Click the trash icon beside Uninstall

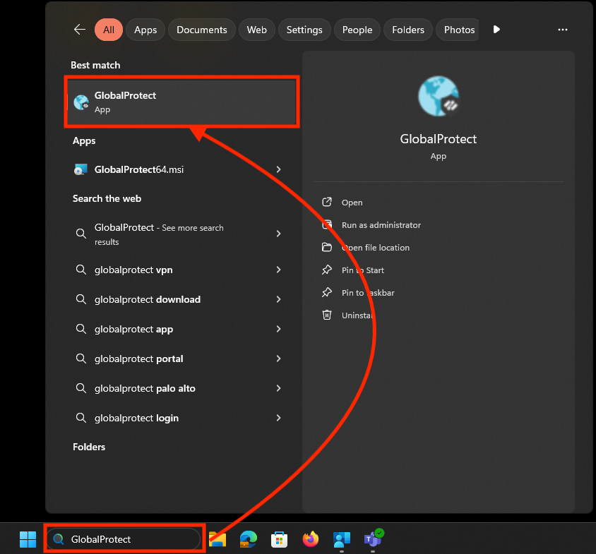click(x=327, y=315)
